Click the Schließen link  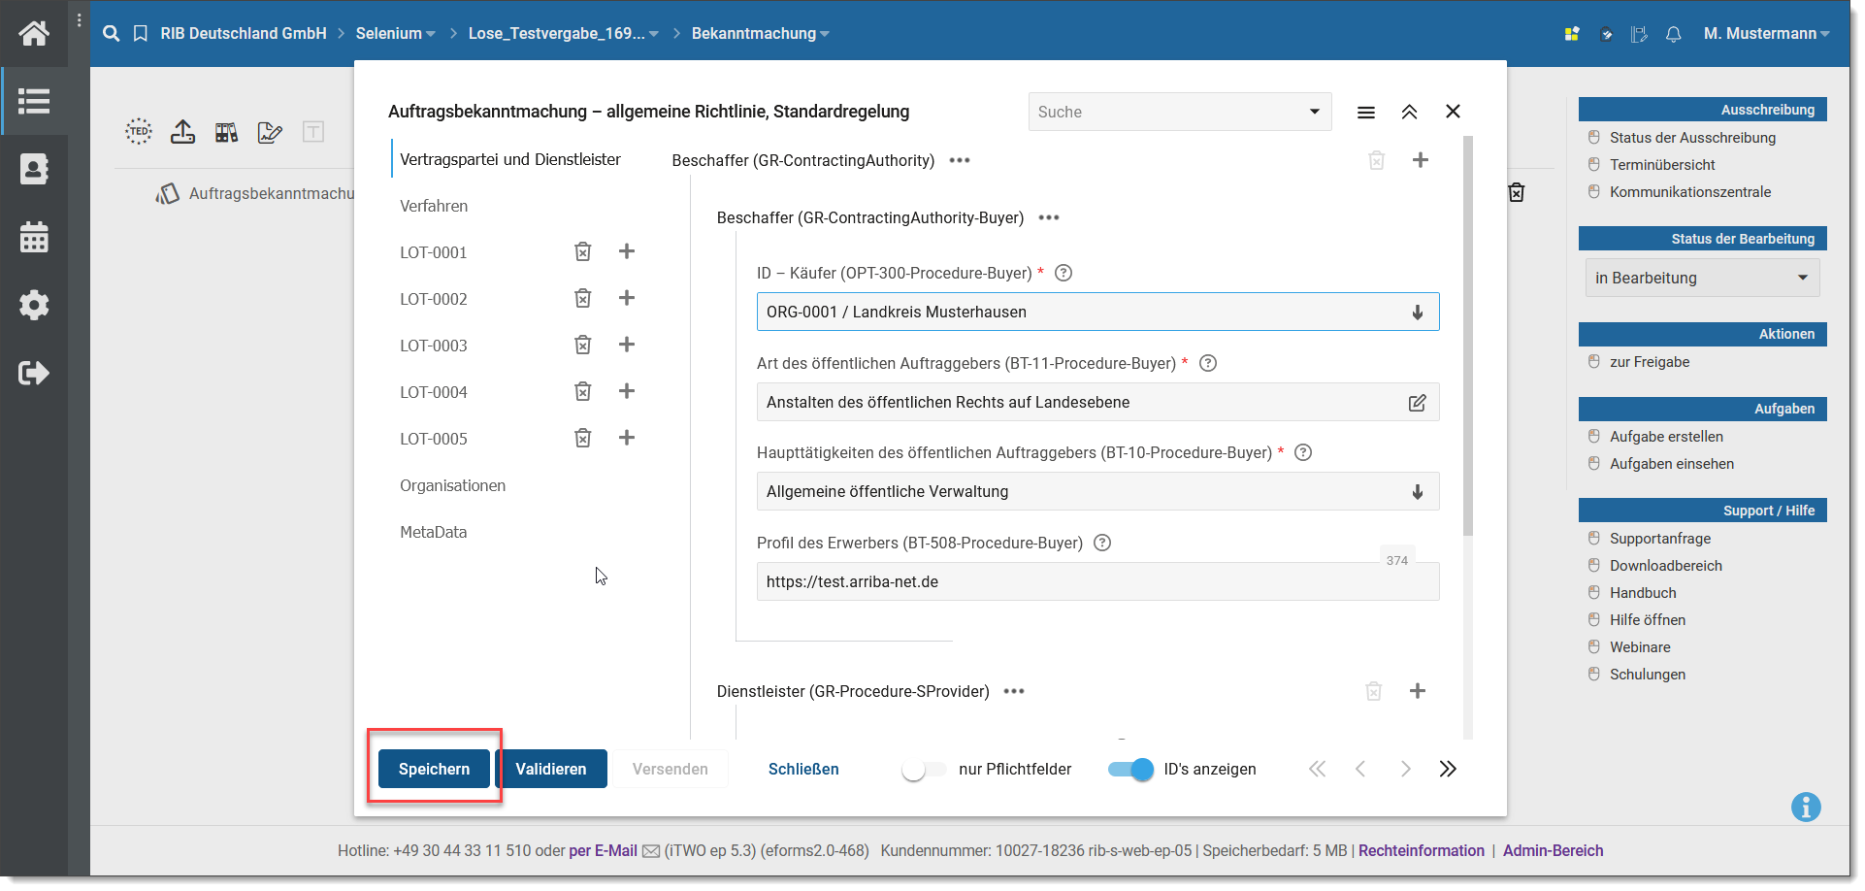point(803,770)
